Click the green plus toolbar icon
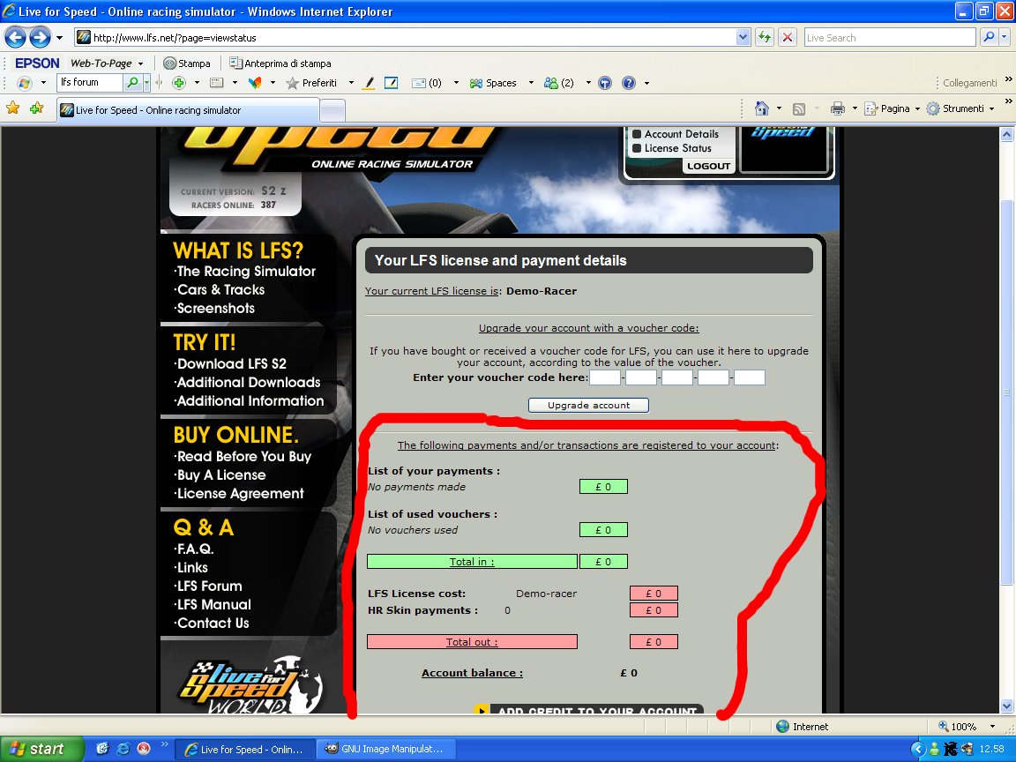1016x762 pixels. pos(179,83)
